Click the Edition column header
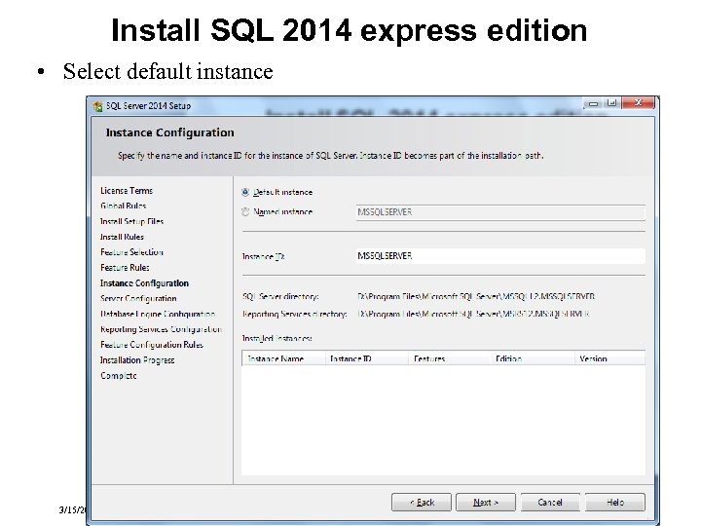701x526 pixels. coord(533,358)
